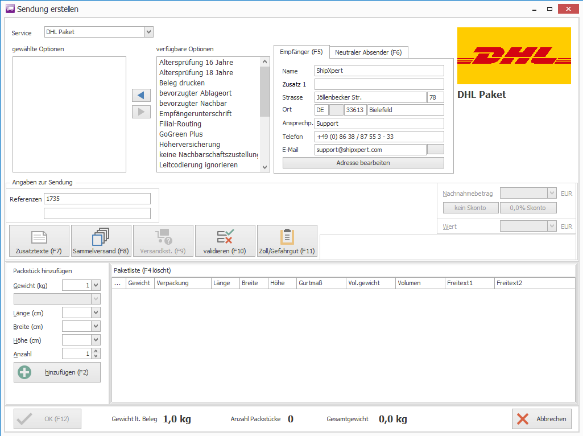
Task: Click the DHL logo image
Action: point(514,56)
